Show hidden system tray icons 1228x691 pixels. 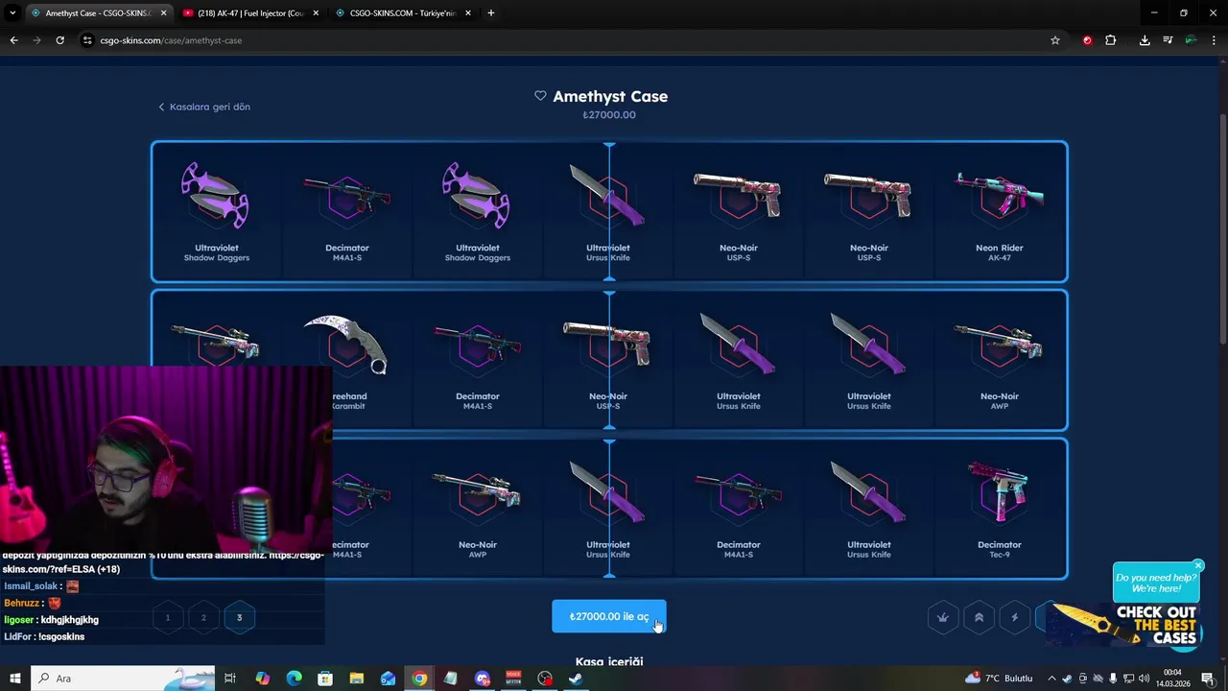pos(1051,679)
